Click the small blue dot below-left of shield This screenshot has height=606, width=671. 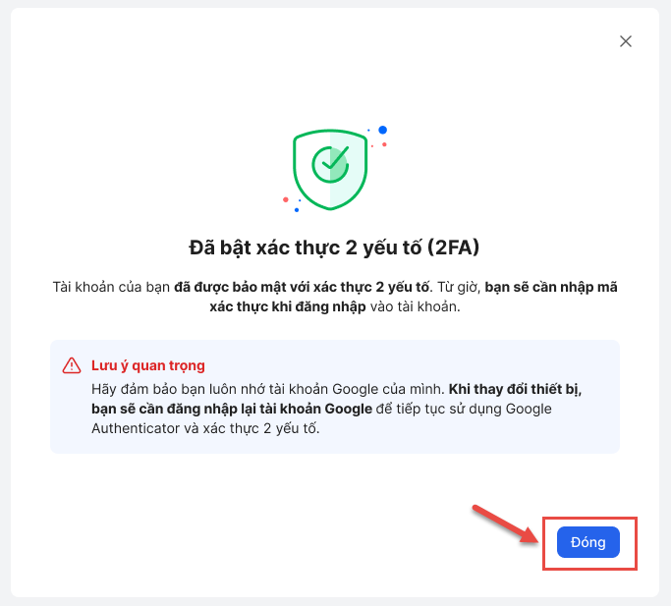pos(296,210)
